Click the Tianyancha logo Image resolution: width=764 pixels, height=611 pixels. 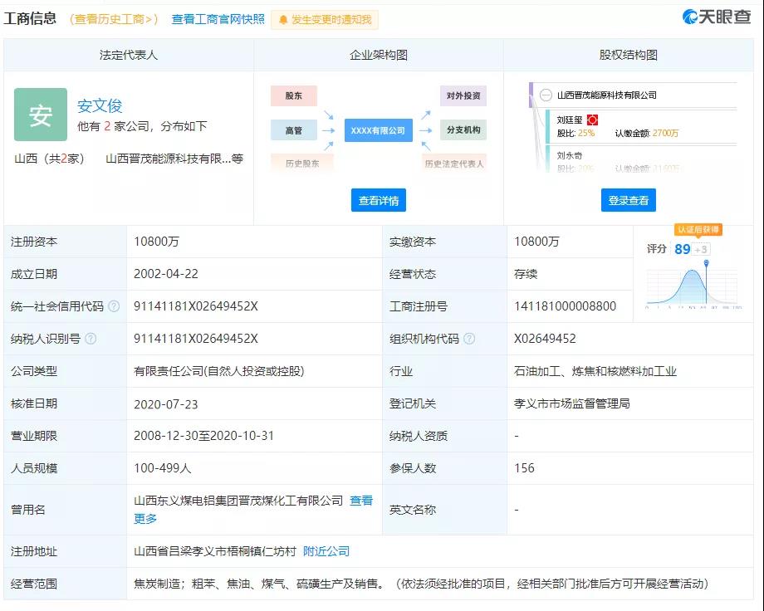(716, 17)
